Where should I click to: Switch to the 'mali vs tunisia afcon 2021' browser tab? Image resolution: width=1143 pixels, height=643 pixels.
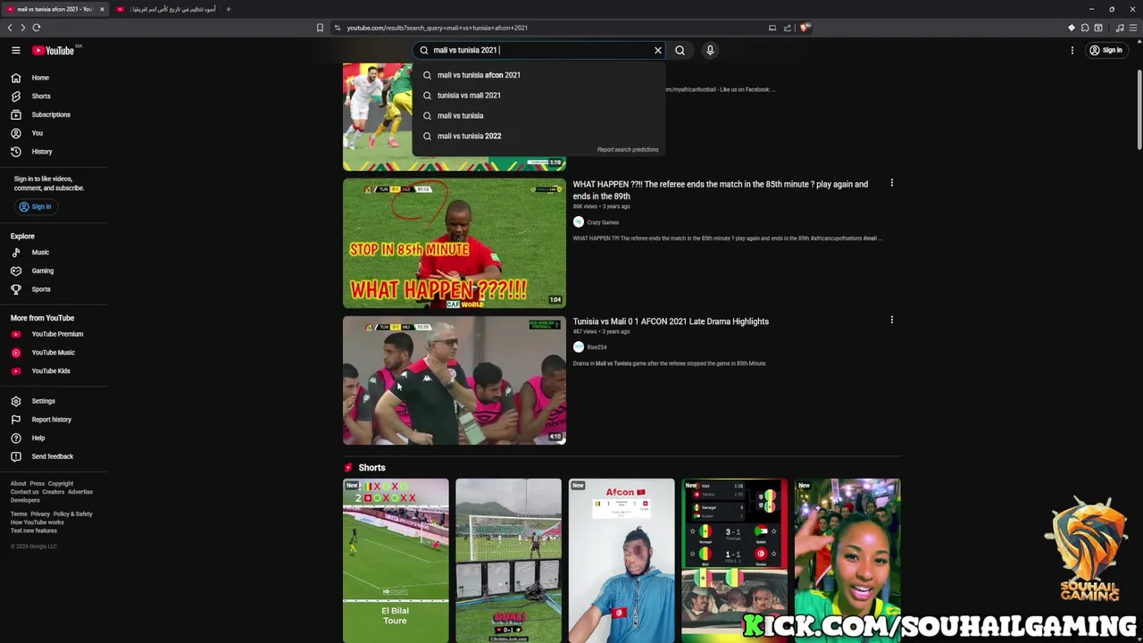54,9
